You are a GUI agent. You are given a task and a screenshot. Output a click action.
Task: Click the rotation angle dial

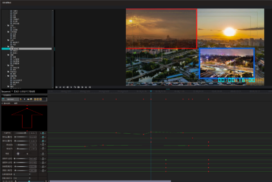[x=18, y=154]
